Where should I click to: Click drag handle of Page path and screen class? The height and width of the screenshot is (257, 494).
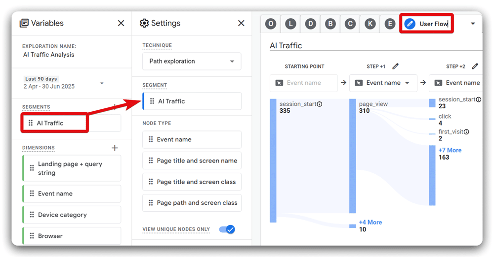[151, 203]
